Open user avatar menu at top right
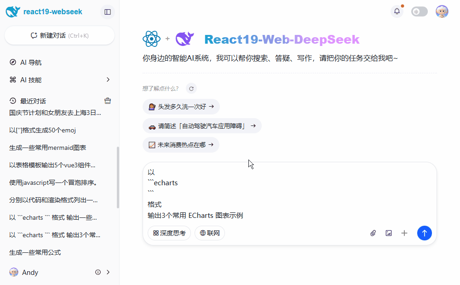Screen dimensions: 460x285 point(442,12)
